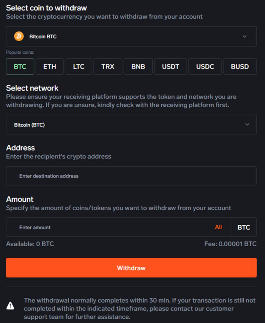This screenshot has width=265, height=323.
Task: Click the orange Bitcoin coin icon
Action: click(x=19, y=36)
